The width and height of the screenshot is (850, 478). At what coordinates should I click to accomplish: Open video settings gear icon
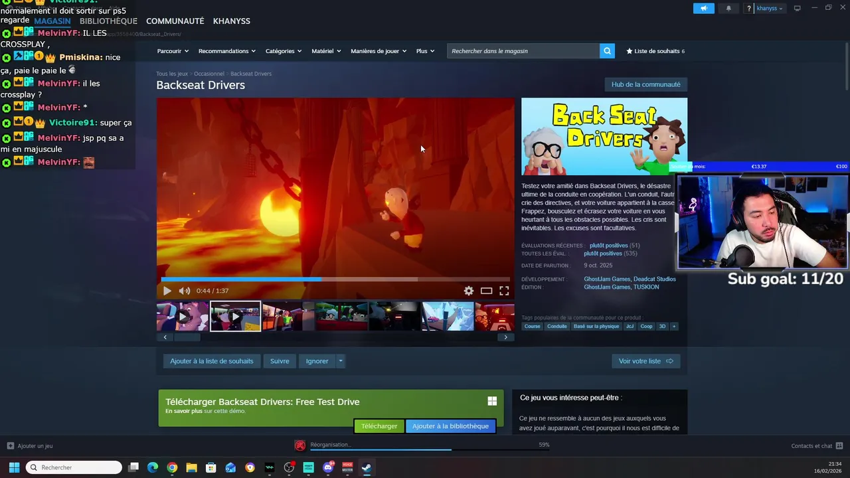click(469, 291)
